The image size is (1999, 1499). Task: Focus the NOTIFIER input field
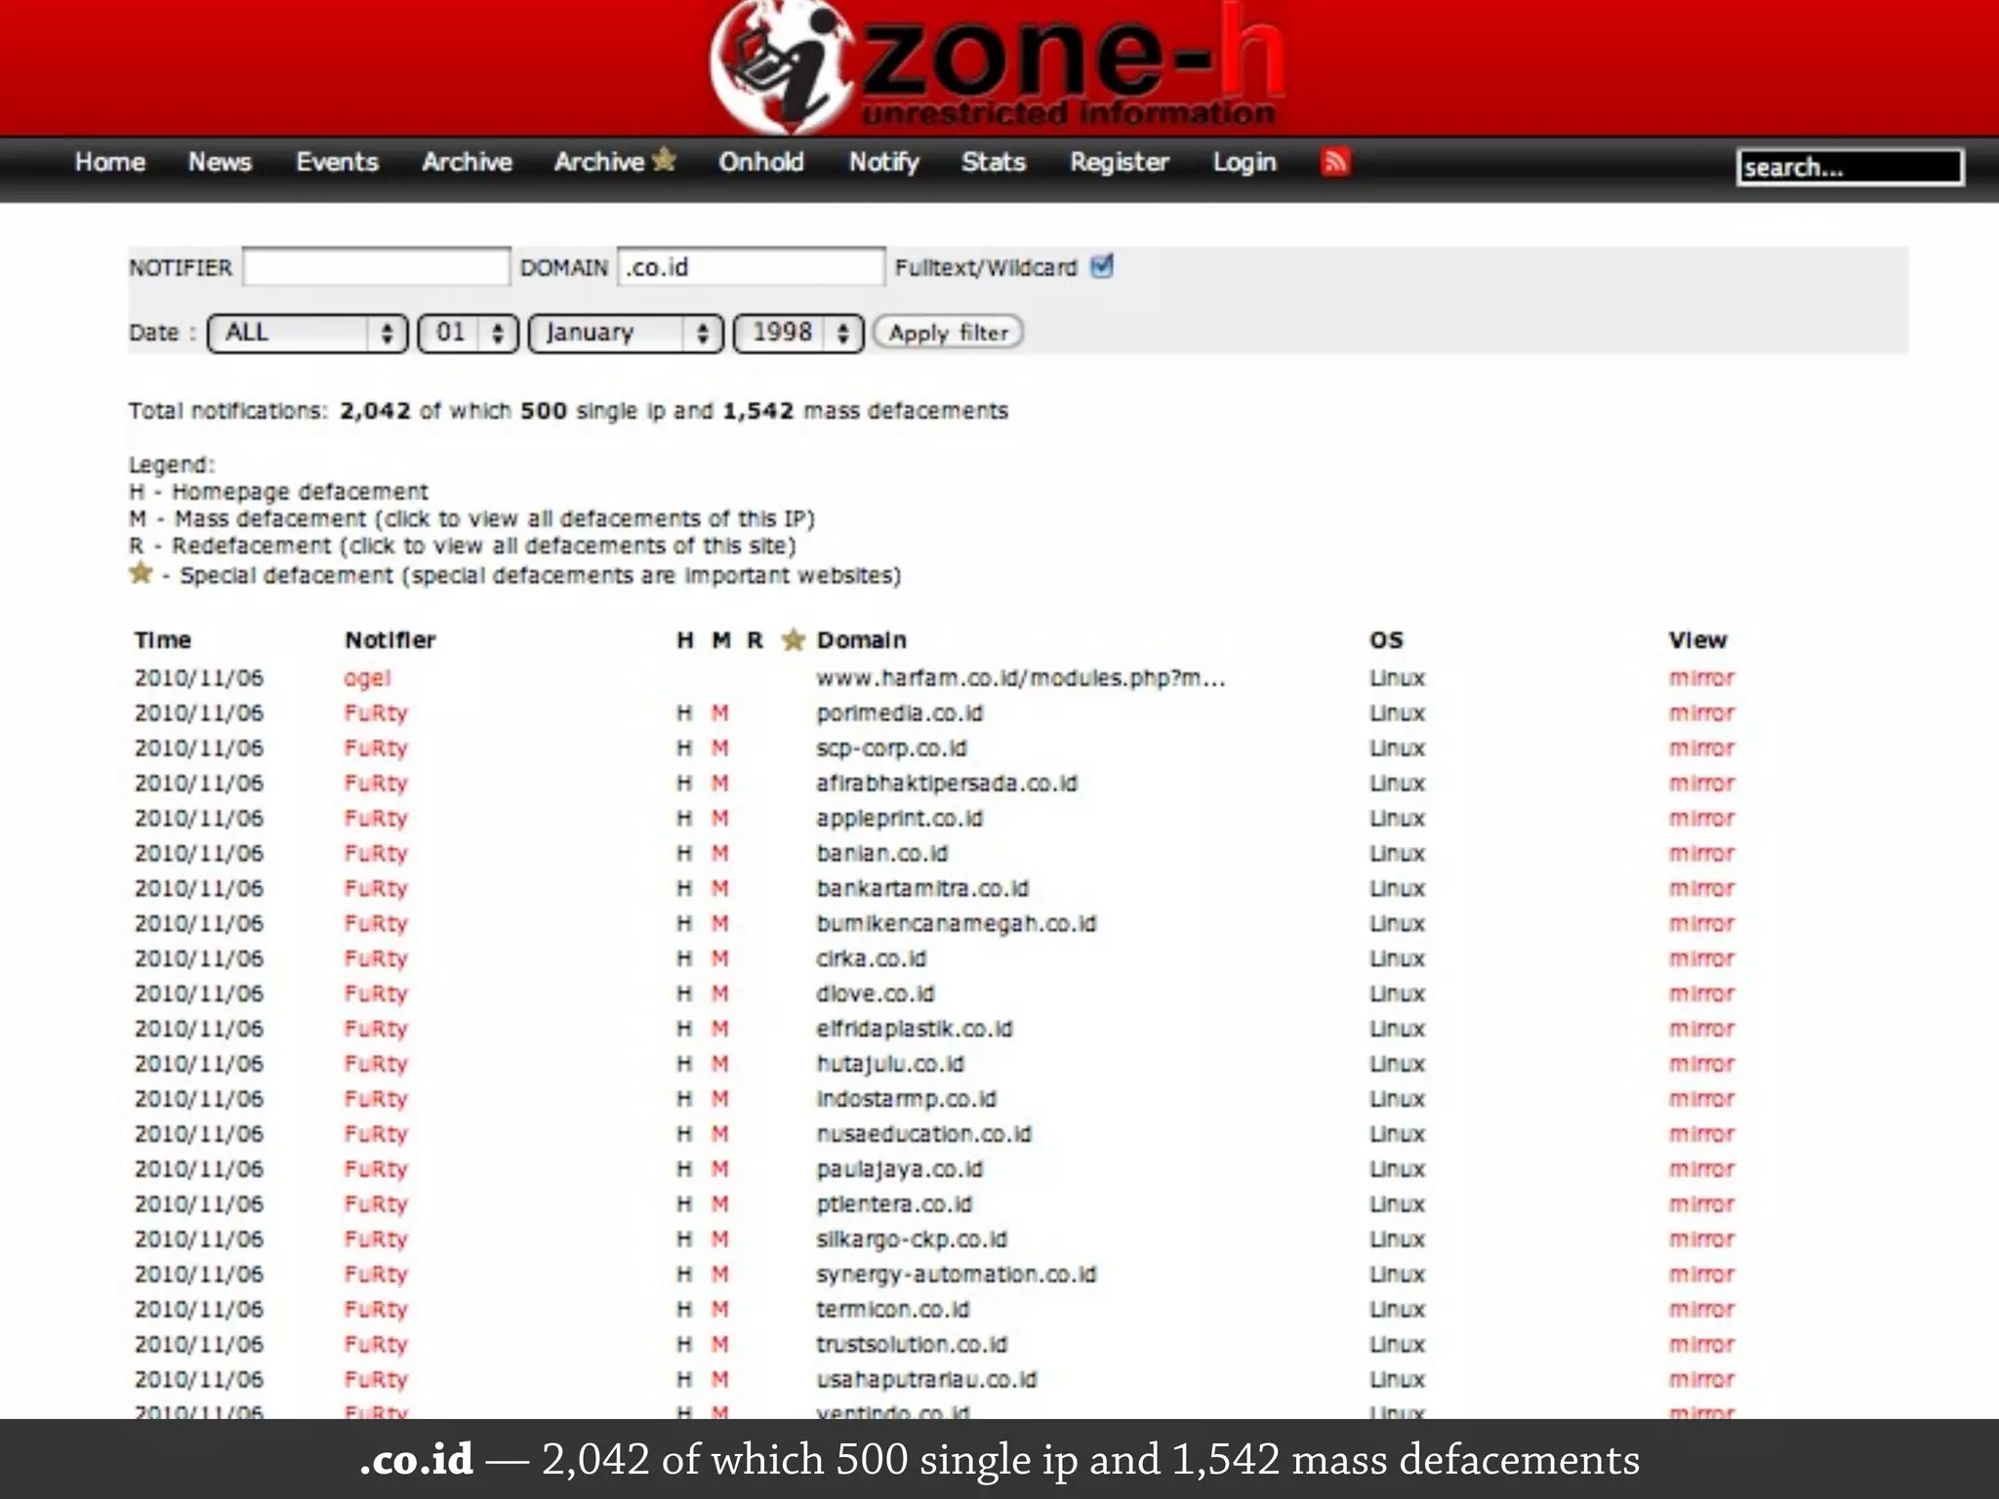pyautogui.click(x=376, y=266)
